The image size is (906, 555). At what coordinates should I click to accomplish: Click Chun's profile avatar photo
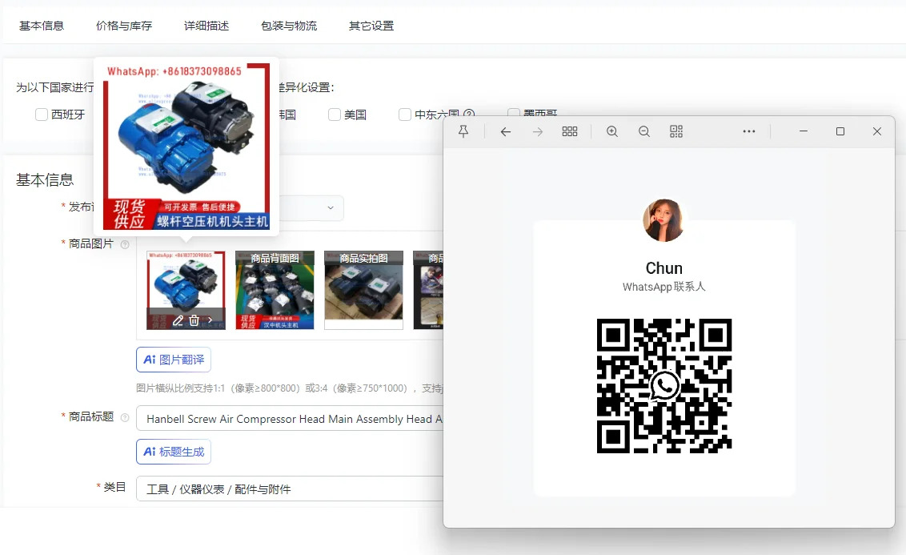tap(664, 220)
